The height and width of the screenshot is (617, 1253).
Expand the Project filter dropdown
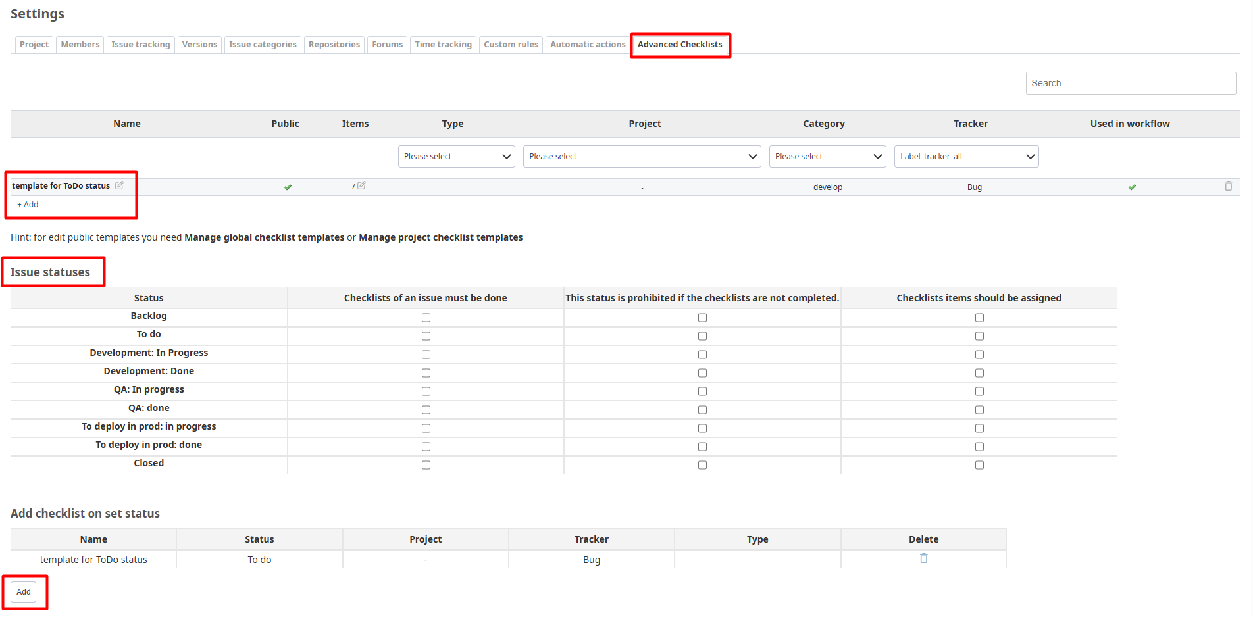coord(642,157)
